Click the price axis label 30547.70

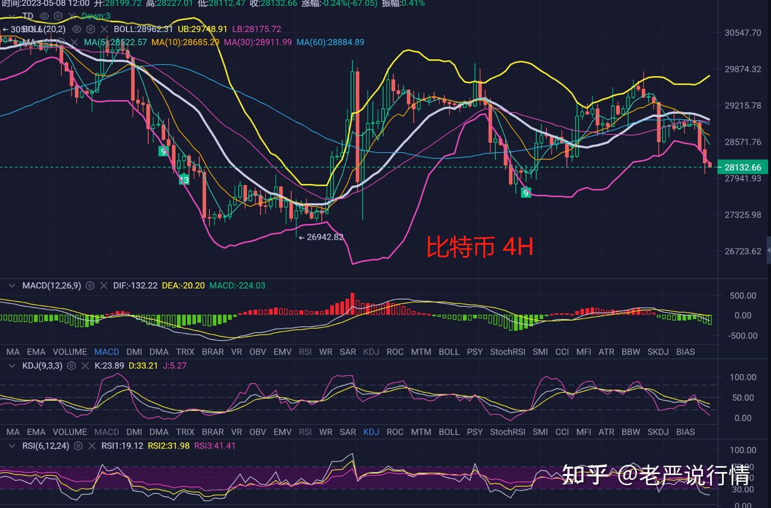pos(743,33)
